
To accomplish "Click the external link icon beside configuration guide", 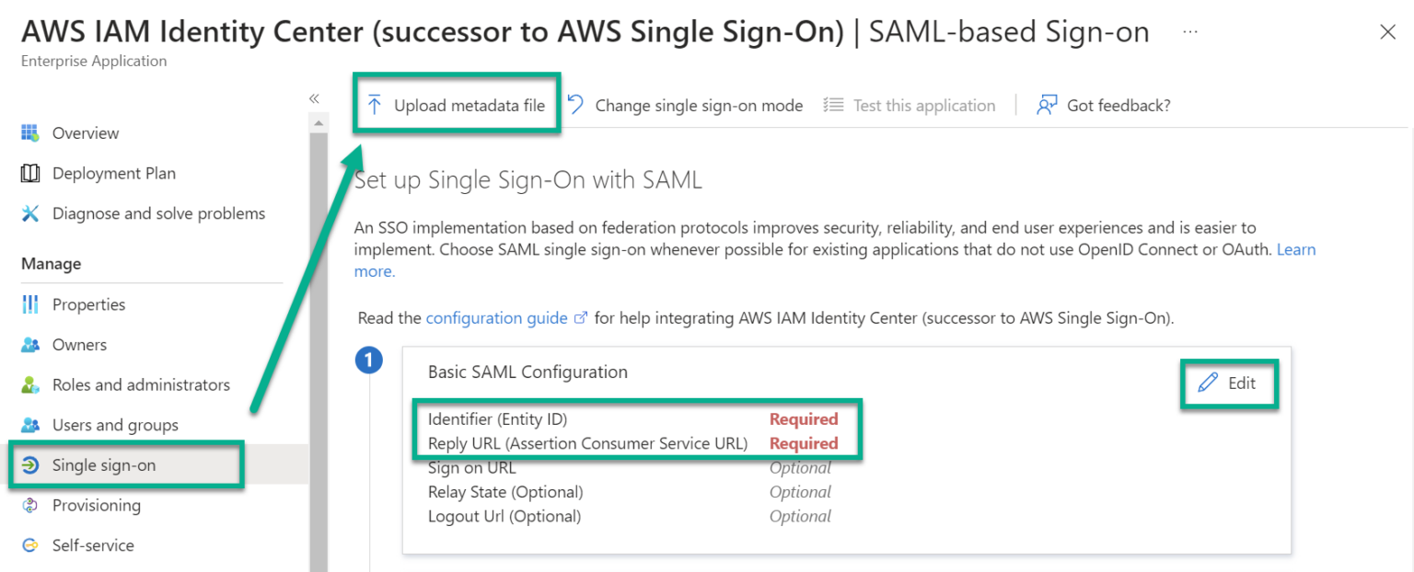I will [582, 316].
